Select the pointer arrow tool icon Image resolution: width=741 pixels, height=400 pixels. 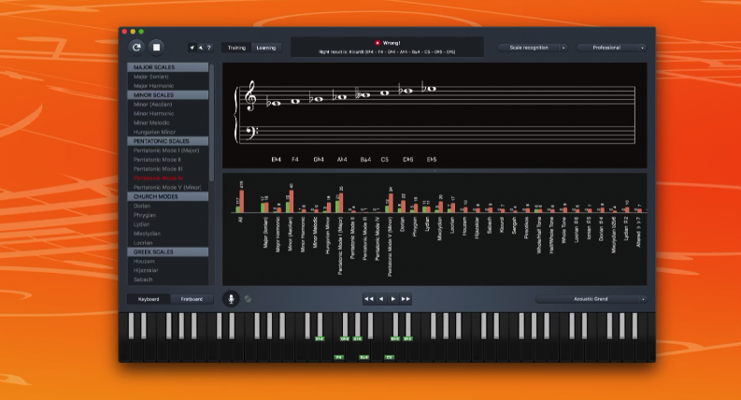click(x=200, y=48)
